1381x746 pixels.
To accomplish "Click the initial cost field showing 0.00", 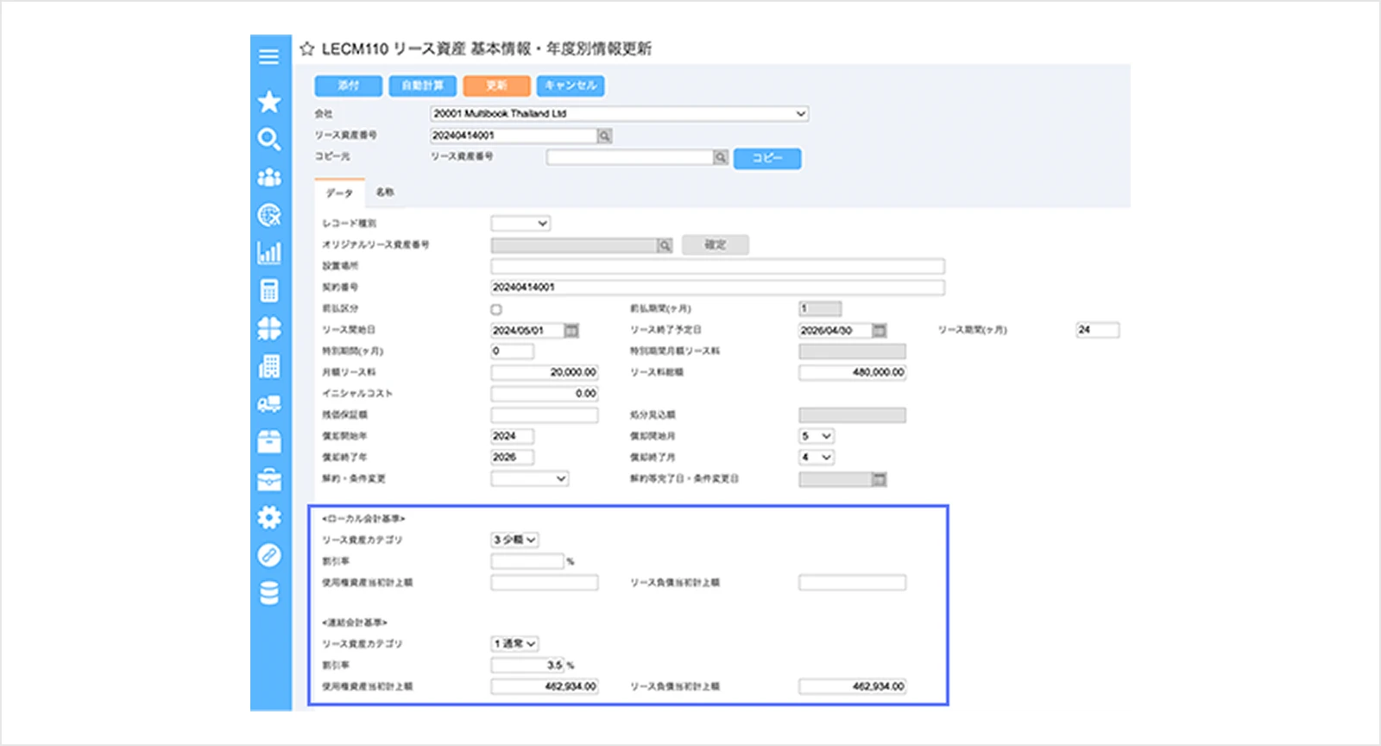I will point(545,394).
